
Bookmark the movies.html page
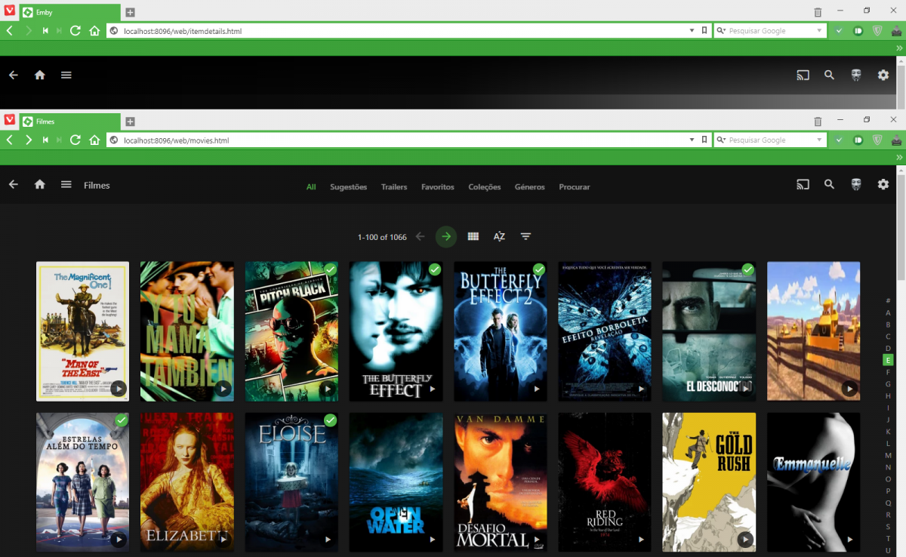704,140
